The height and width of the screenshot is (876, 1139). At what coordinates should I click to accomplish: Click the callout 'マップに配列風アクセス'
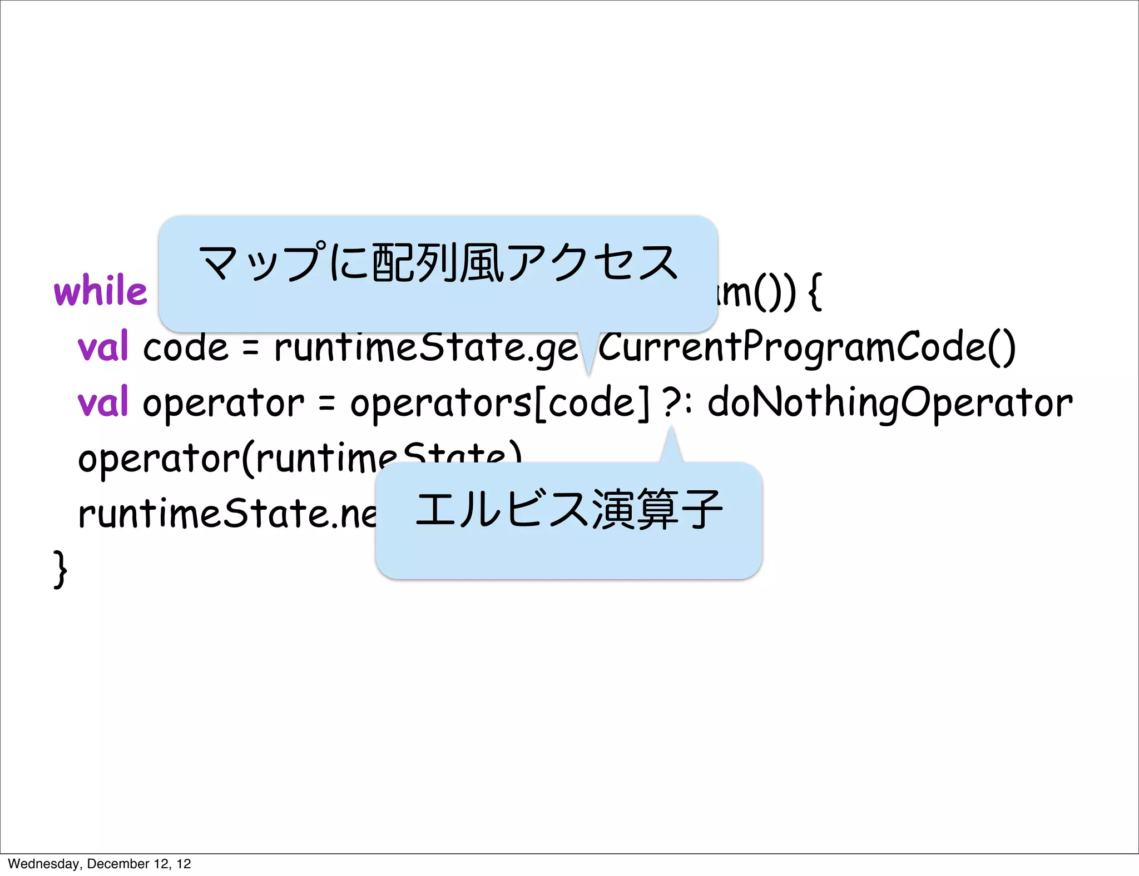point(438,273)
